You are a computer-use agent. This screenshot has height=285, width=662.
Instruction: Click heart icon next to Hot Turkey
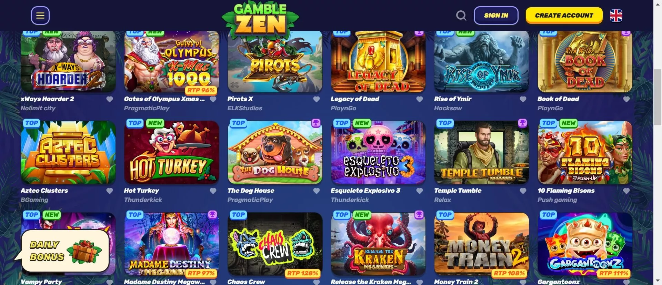click(213, 191)
